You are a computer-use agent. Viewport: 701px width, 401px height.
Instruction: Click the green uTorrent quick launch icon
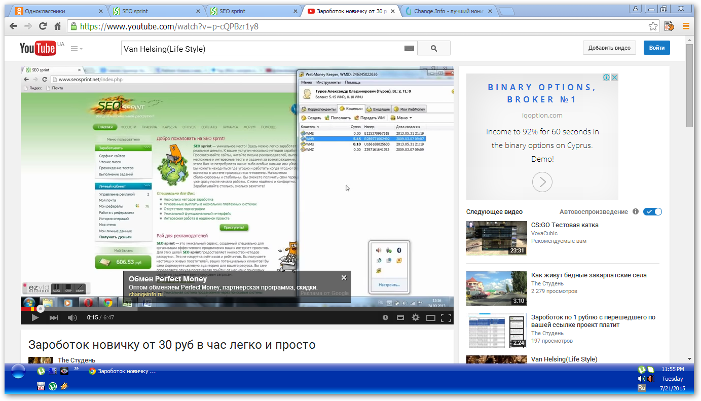[x=41, y=371]
